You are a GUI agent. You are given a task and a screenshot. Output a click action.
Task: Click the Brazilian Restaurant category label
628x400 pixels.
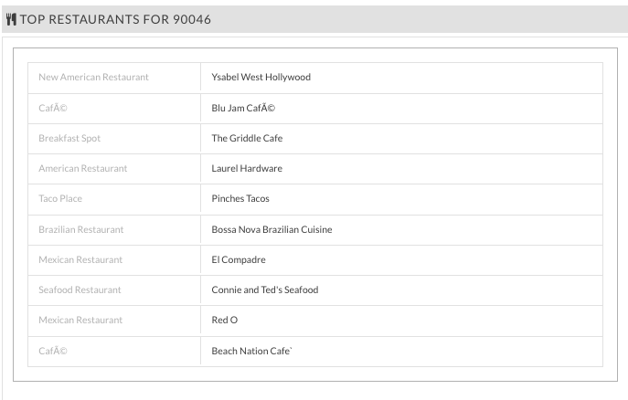[x=81, y=229]
